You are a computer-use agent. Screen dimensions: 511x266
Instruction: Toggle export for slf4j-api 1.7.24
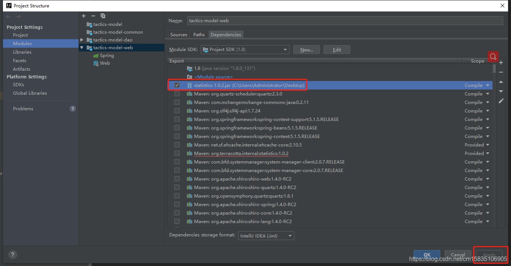[177, 111]
